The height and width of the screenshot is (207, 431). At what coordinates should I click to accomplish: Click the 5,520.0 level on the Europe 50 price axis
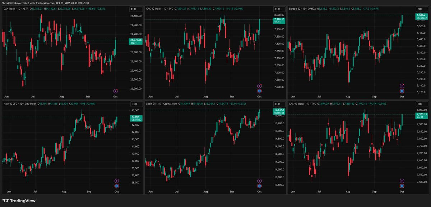pyautogui.click(x=421, y=27)
